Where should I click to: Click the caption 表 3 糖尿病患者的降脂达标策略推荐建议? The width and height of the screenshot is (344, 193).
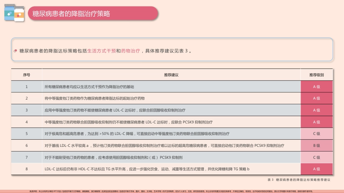click(x=299, y=180)
